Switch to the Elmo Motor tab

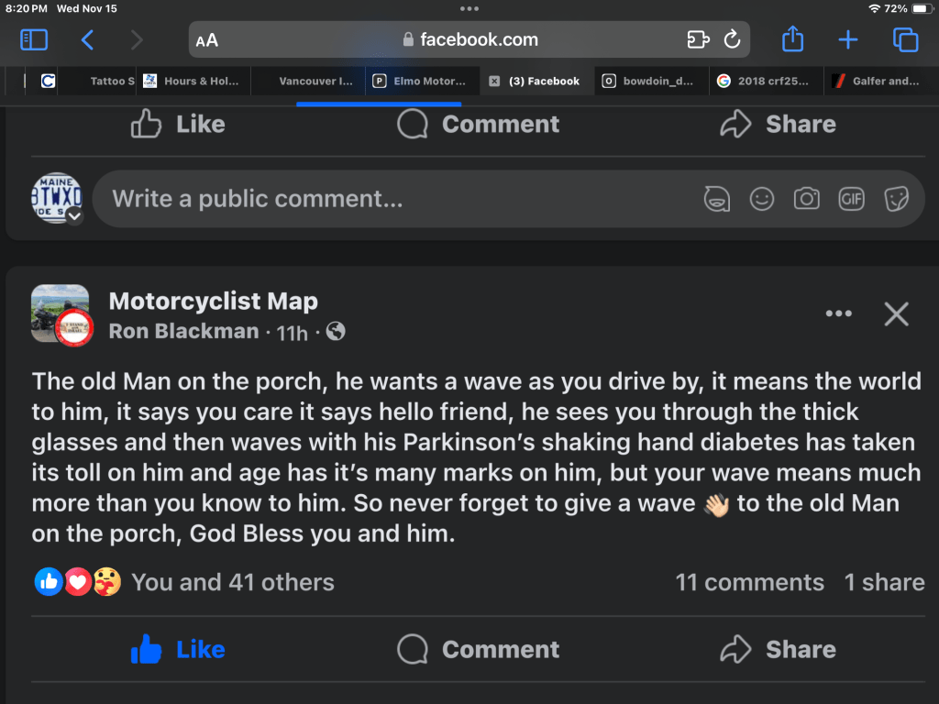tap(422, 81)
